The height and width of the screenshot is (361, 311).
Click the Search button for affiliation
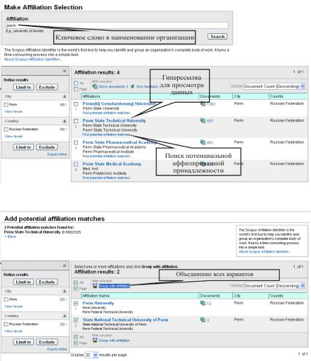coord(217,37)
